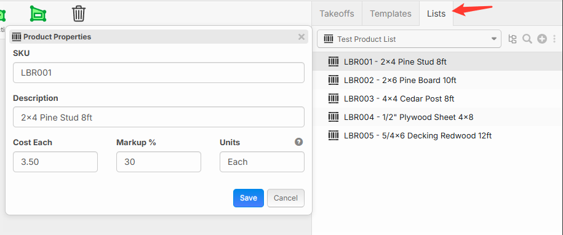Open the search magnifier in Lists panel
Screen dimensions: 563x235
(527, 39)
